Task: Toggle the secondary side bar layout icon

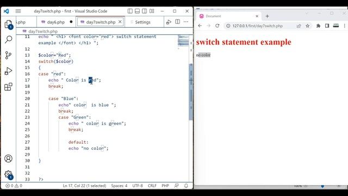Action: (x=145, y=11)
